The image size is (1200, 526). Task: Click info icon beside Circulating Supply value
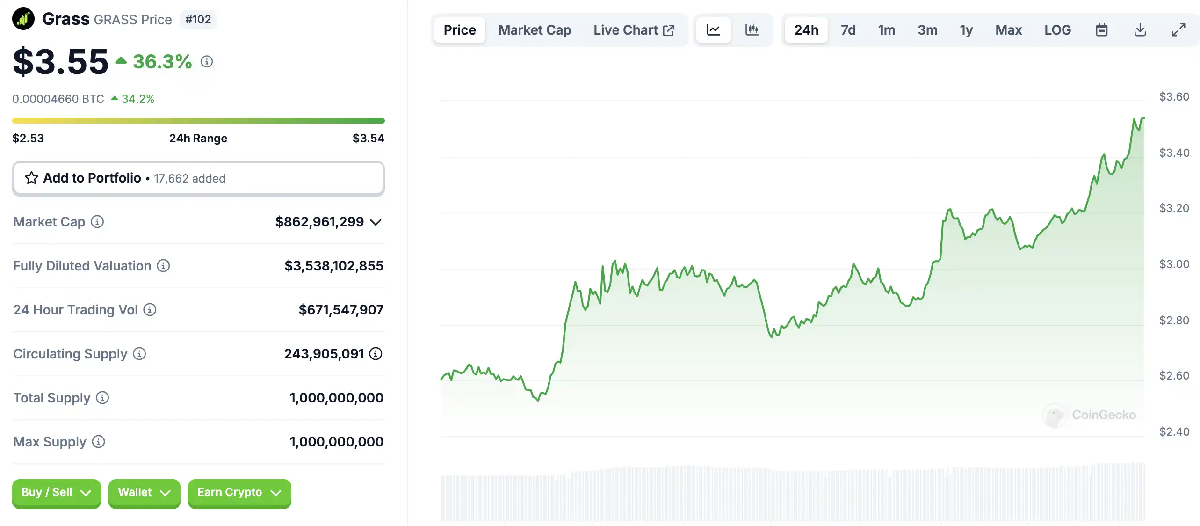click(x=376, y=353)
